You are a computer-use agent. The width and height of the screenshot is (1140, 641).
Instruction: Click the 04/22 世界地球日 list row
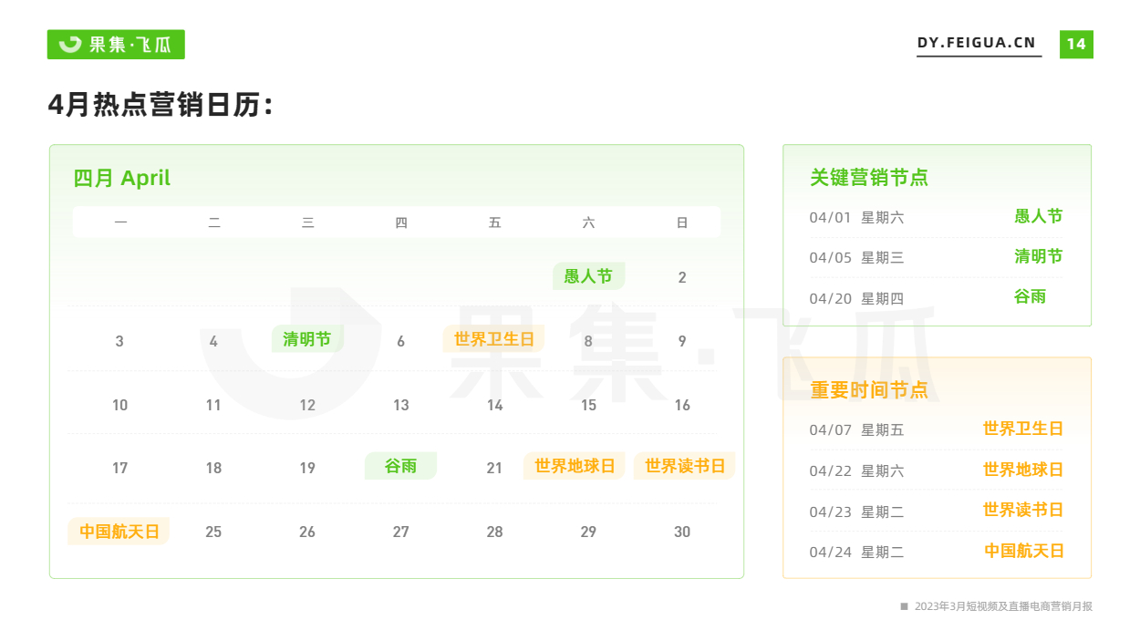coord(937,470)
